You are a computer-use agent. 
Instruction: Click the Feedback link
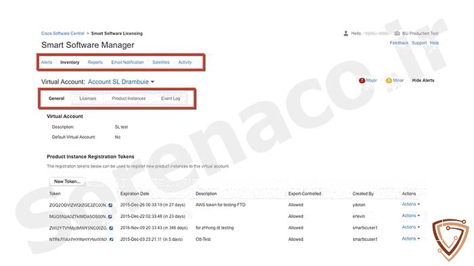click(399, 43)
